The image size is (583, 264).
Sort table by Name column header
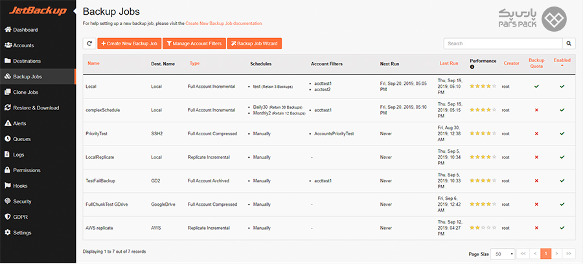click(x=93, y=63)
